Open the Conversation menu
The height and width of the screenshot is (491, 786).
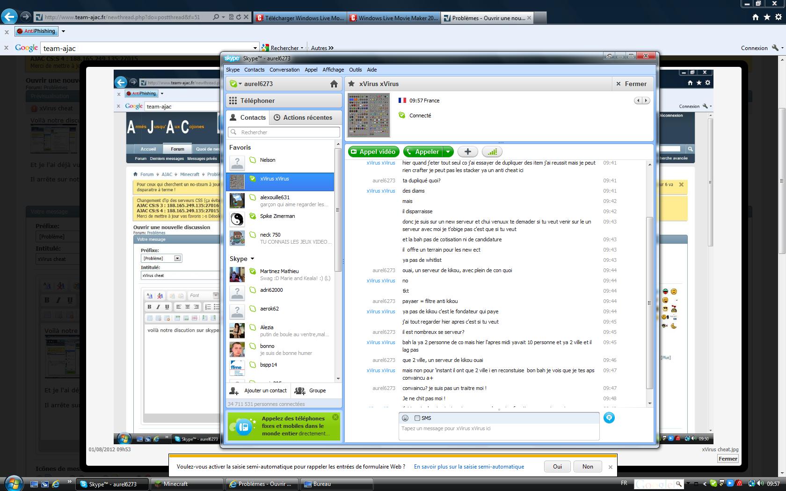[284, 70]
